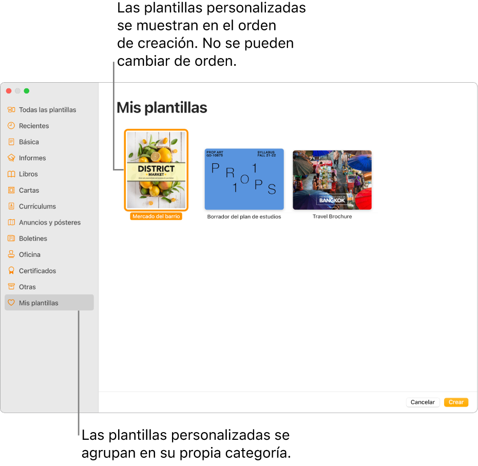Click the résumé icon beside Currículums
Screen dimensions: 478x466
(11, 206)
